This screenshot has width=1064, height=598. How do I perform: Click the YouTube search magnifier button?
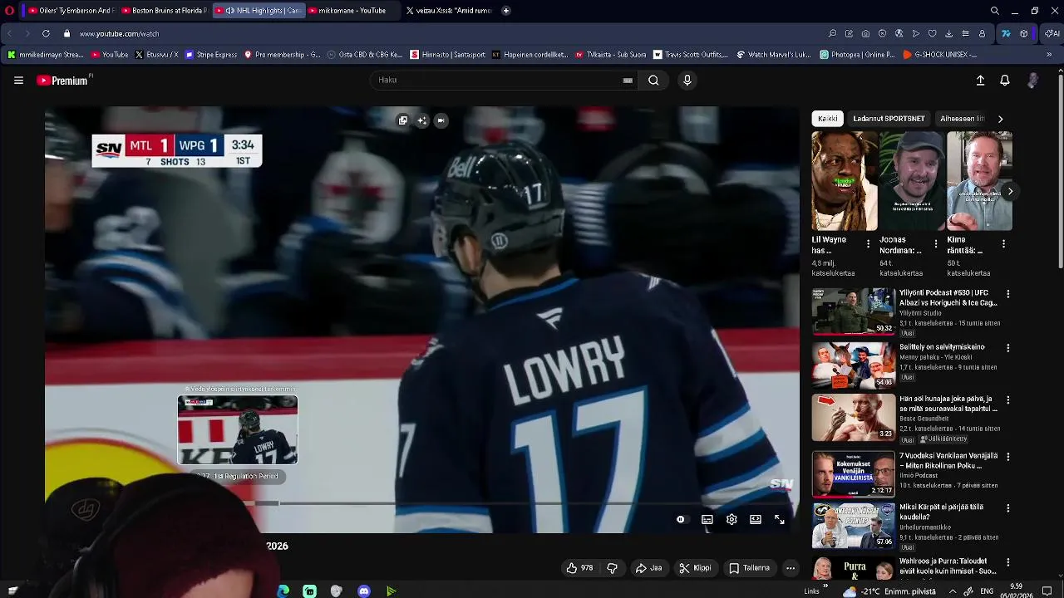pos(653,81)
